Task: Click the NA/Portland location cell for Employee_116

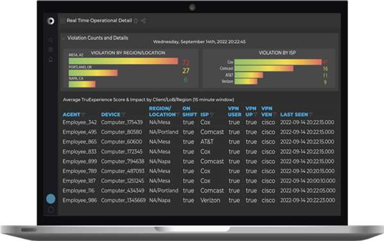Action: click(164, 190)
